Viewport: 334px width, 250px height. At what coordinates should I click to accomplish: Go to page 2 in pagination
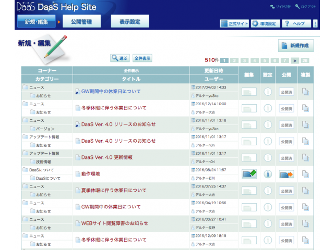pyautogui.click(x=235, y=60)
